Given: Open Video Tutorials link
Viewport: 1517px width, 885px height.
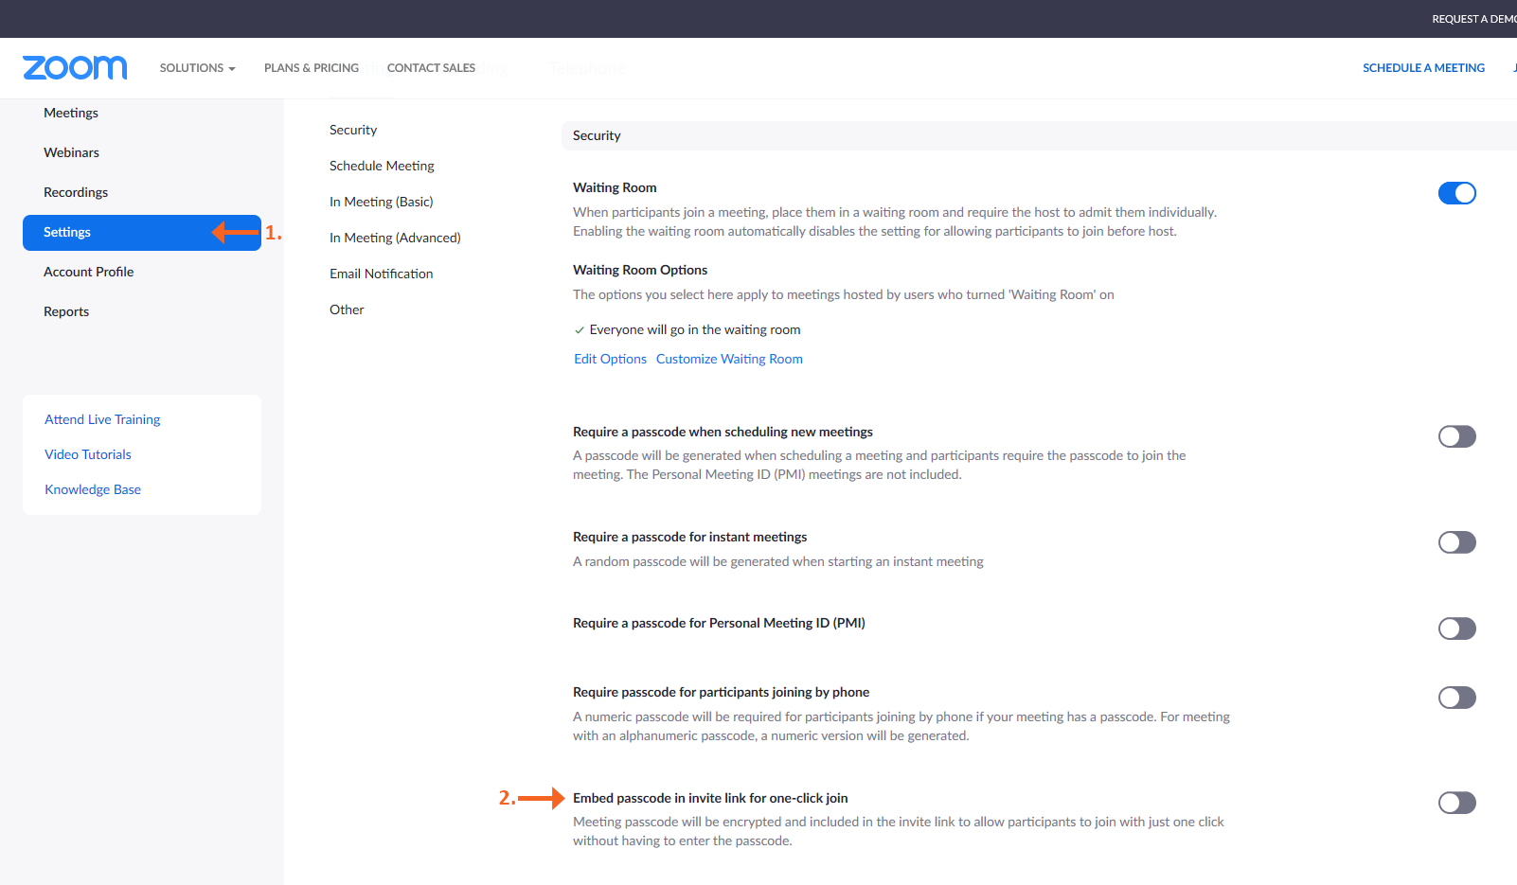Looking at the screenshot, I should (88, 454).
